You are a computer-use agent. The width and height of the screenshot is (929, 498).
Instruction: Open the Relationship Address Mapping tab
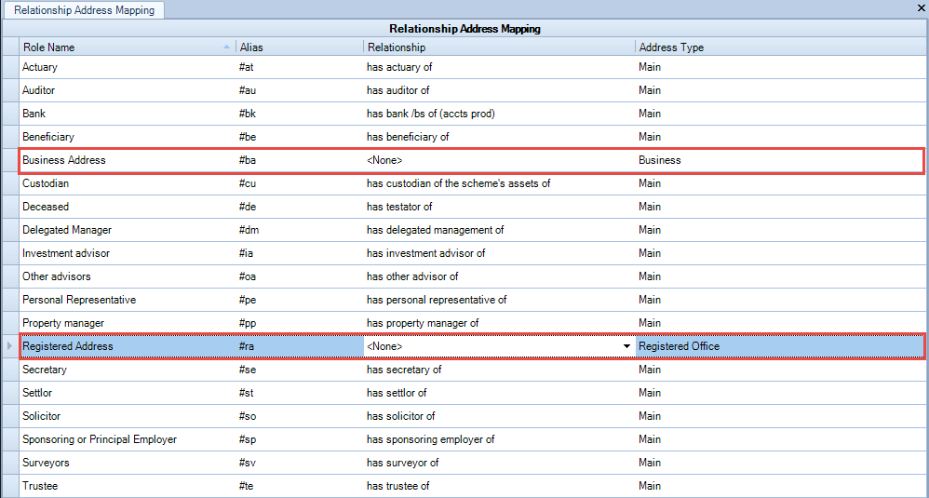coord(84,10)
